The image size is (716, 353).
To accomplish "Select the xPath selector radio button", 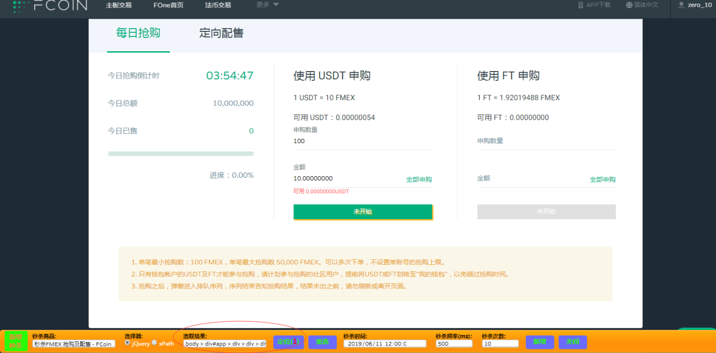I will pyautogui.click(x=155, y=343).
